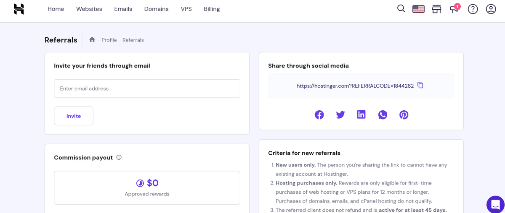Share referral on Facebook
The height and width of the screenshot is (213, 505).
[319, 115]
